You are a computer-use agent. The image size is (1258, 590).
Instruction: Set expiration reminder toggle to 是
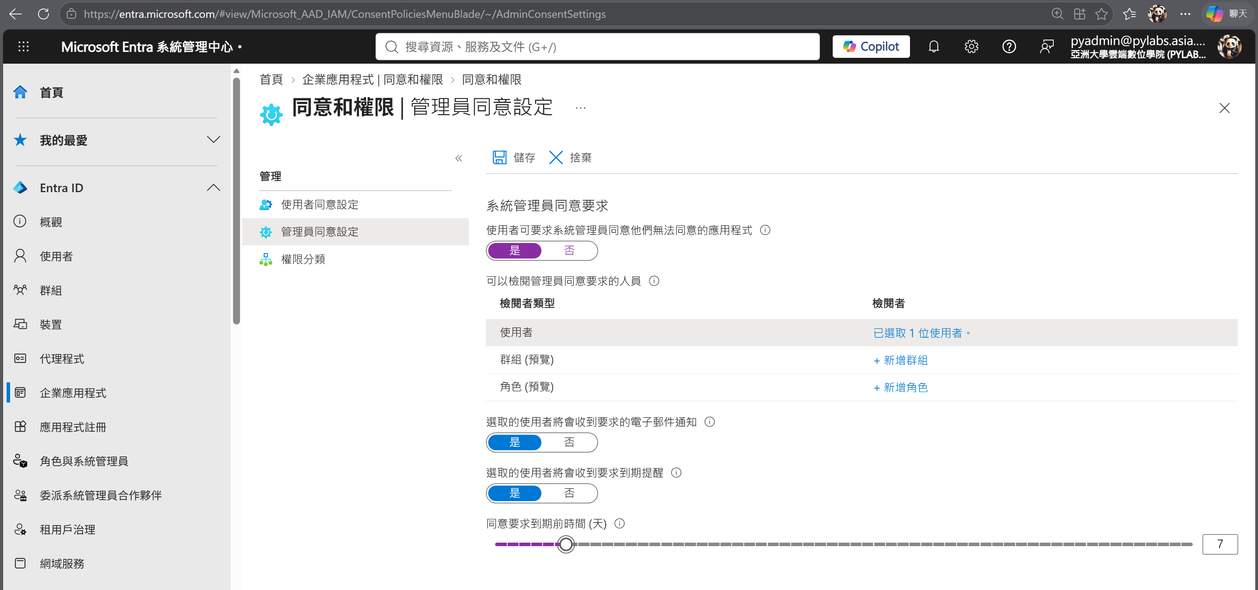(514, 493)
